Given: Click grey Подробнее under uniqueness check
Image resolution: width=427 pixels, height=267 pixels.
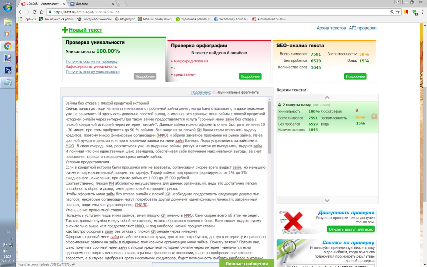Looking at the screenshot, I should [145, 76].
